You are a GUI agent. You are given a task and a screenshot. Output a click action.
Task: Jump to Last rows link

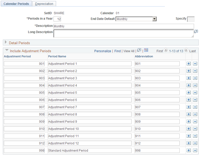[x=193, y=51]
